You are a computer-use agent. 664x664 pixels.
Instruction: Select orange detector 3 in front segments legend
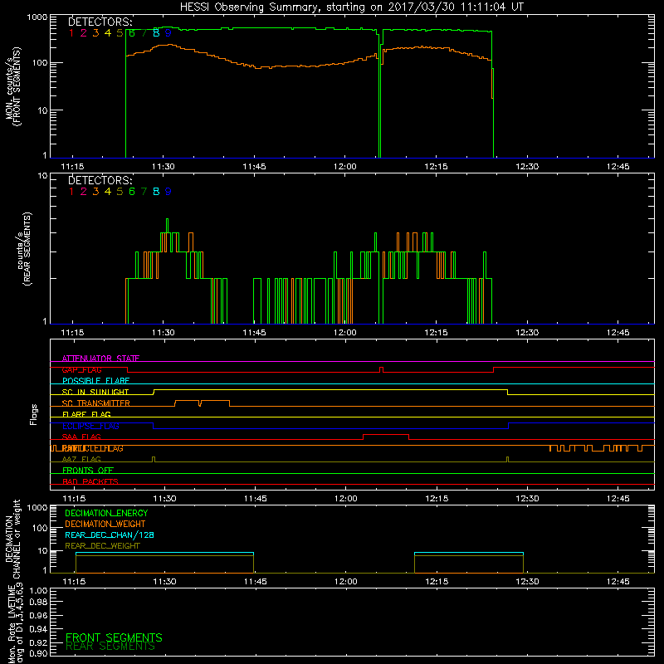[95, 33]
